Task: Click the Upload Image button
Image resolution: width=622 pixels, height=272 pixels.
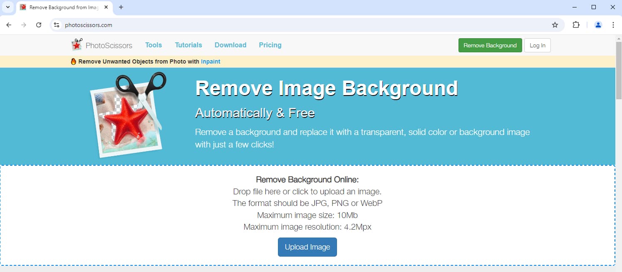Action: coord(307,247)
